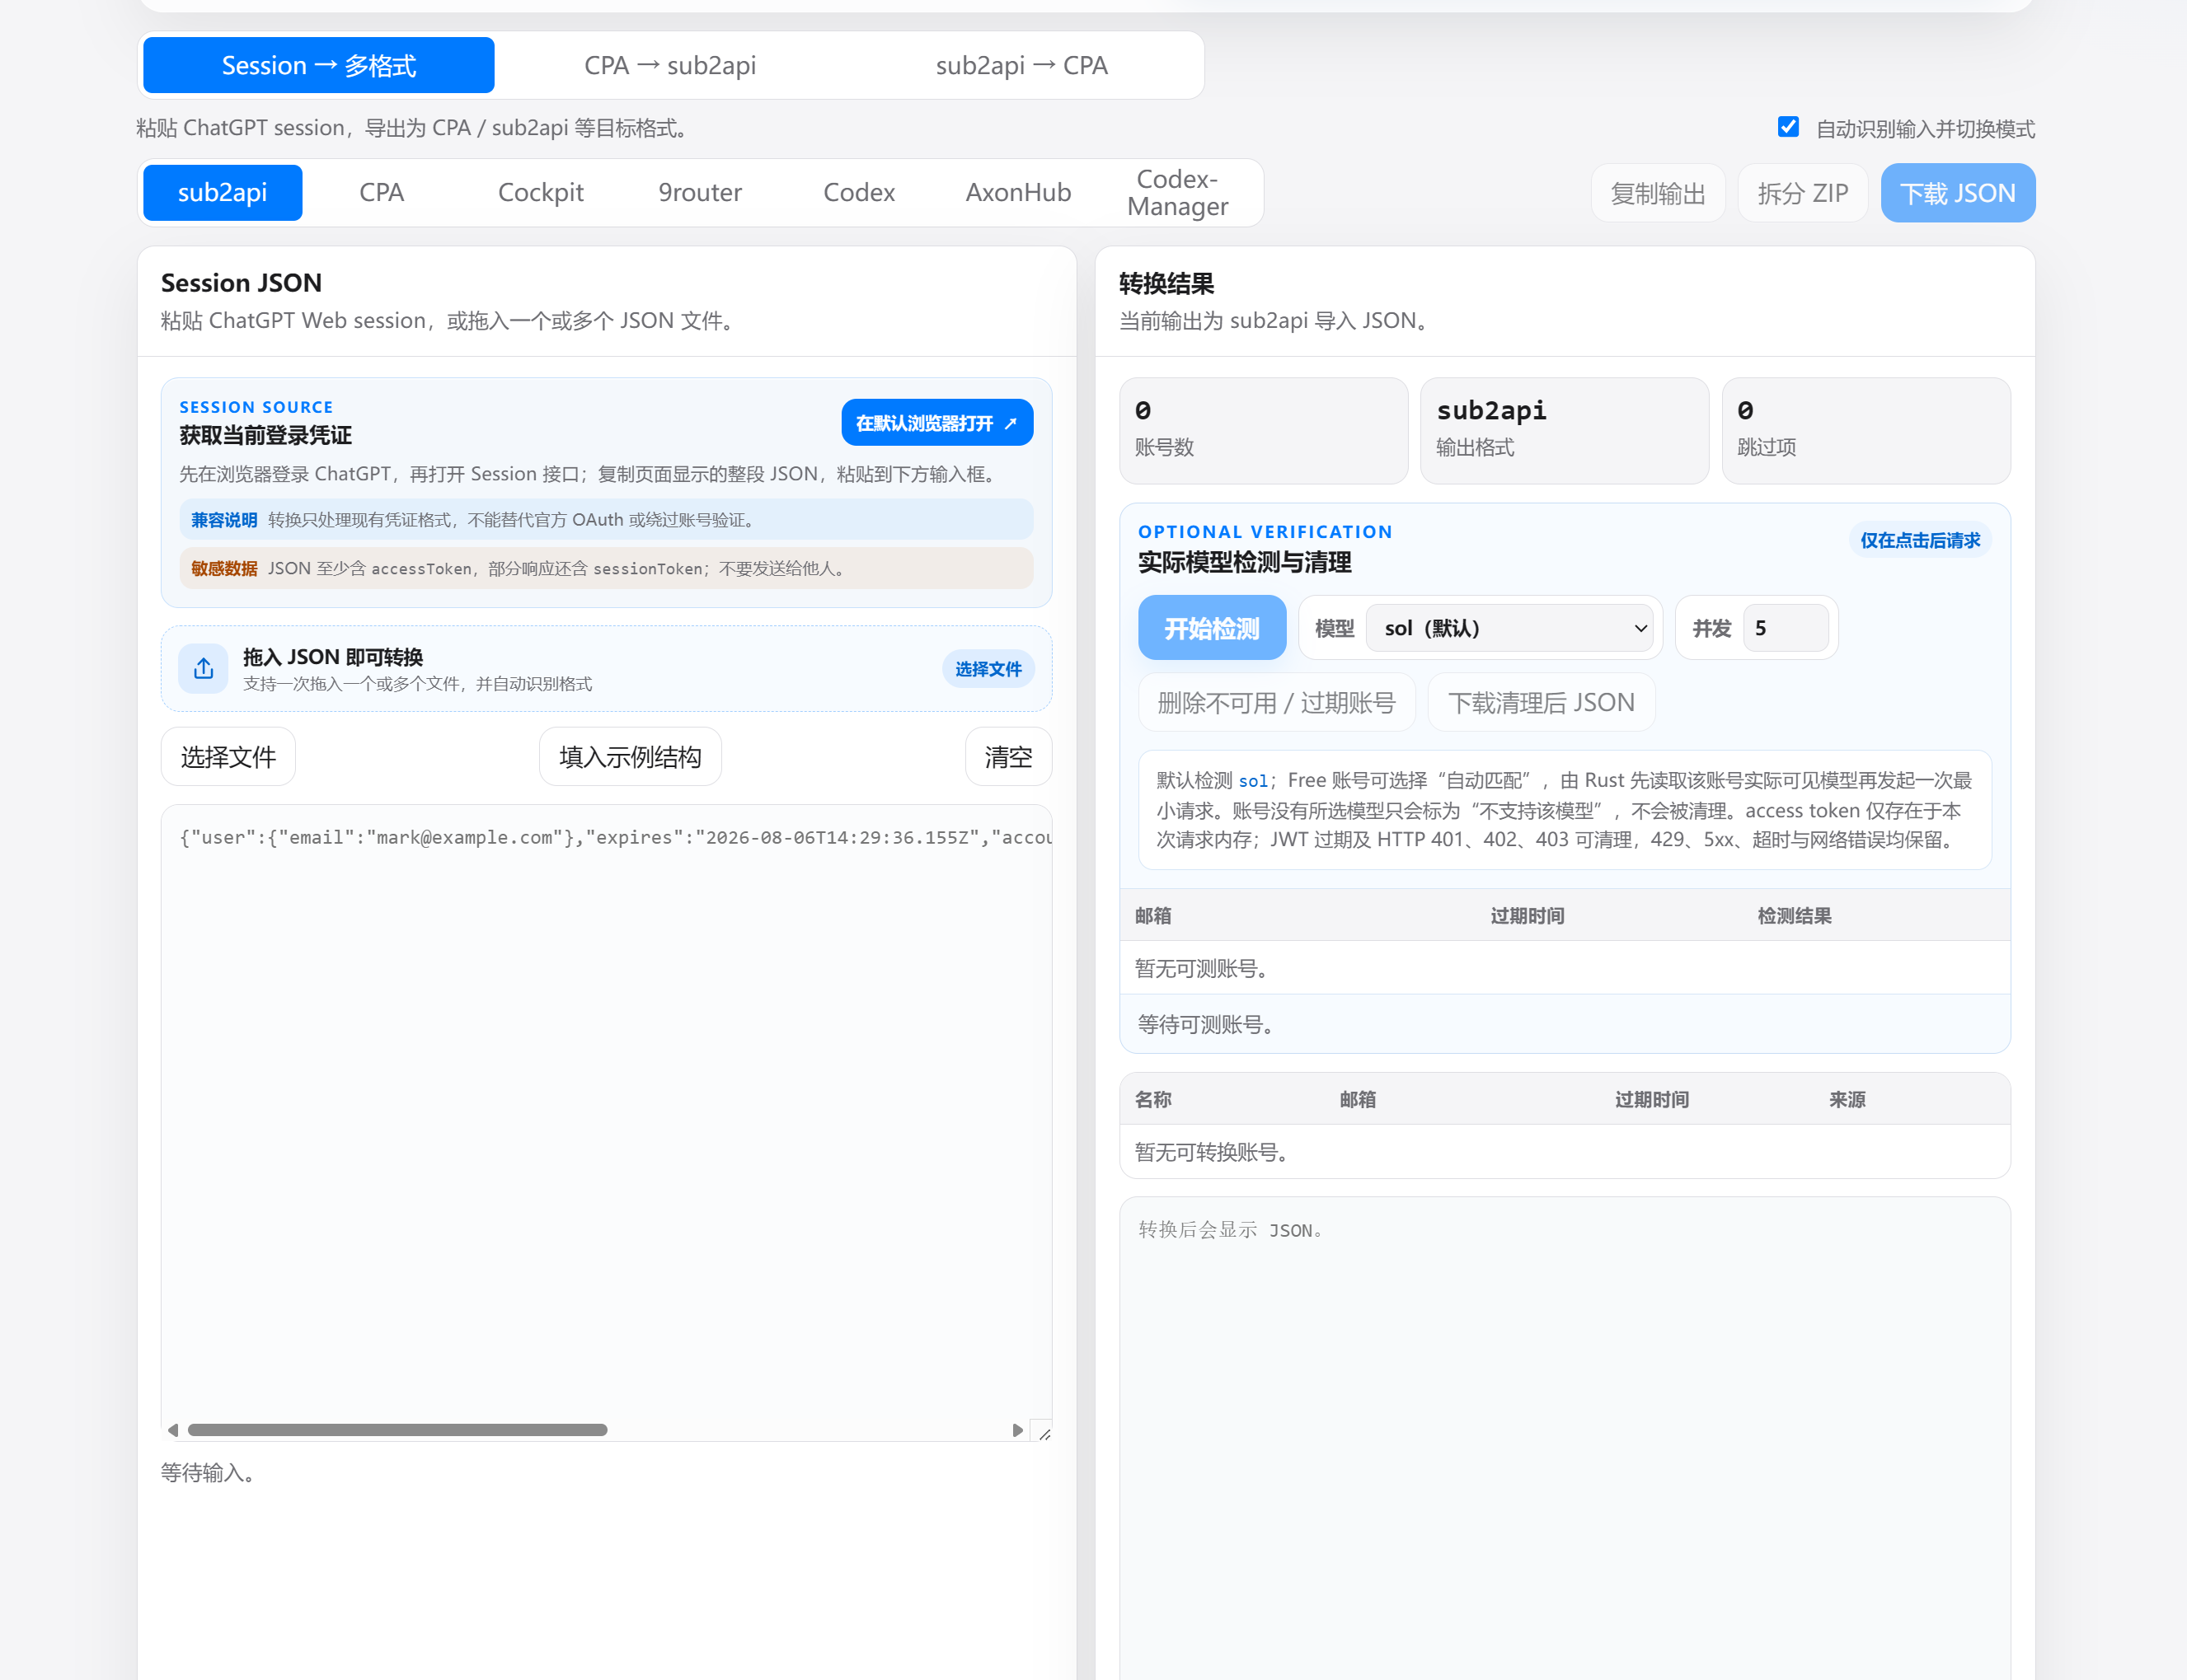Viewport: 2187px width, 1680px height.
Task: Switch to the CPA → sub2api tab
Action: [x=669, y=65]
